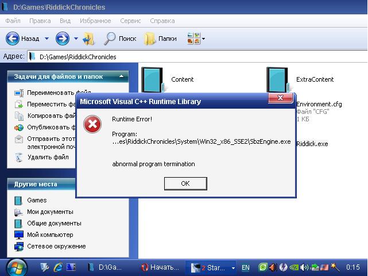
Task: Open the Файл menu
Action: tap(13, 21)
